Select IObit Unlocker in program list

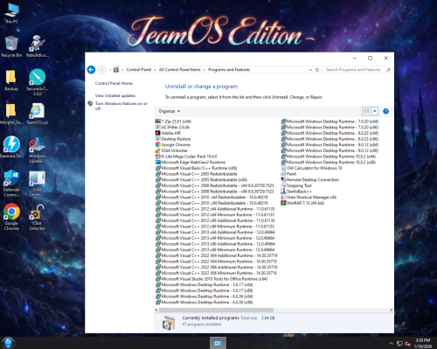(171, 150)
